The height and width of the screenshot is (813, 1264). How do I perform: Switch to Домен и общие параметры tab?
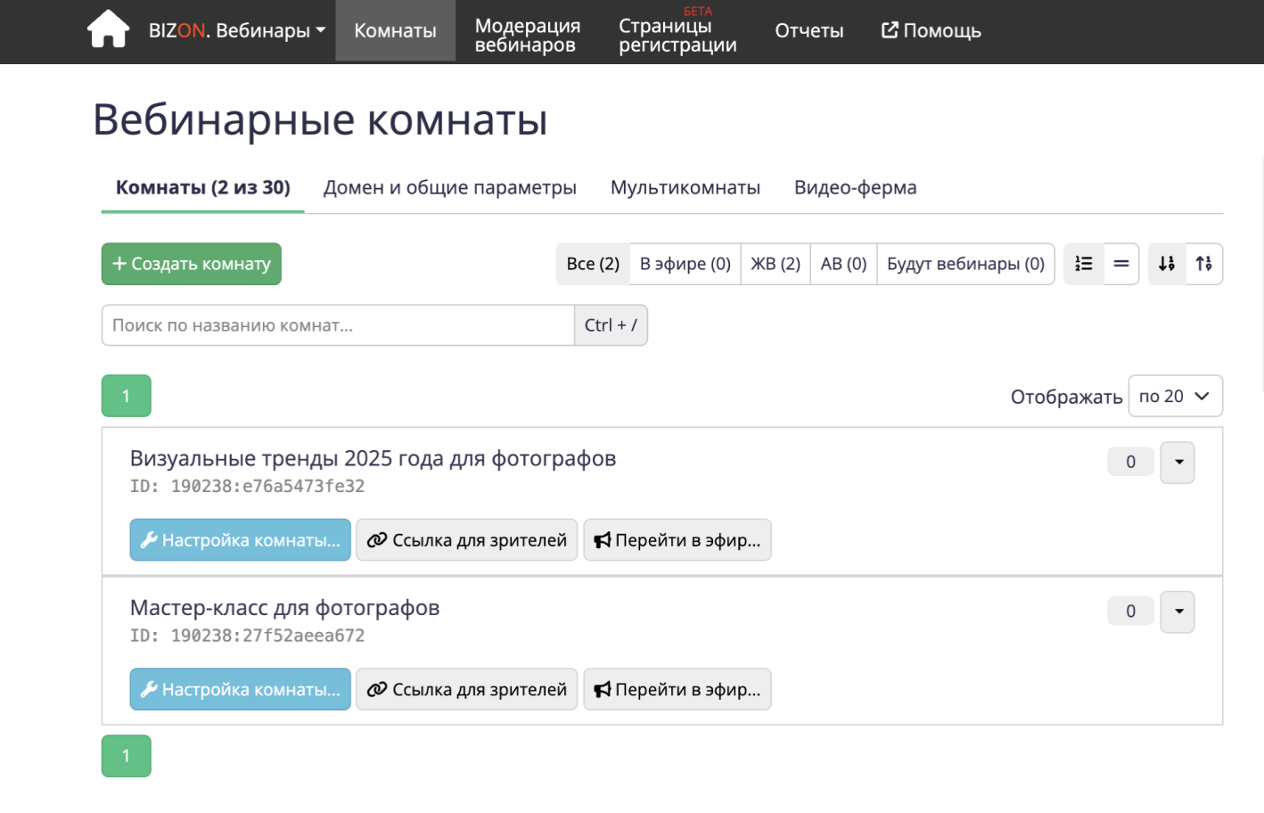click(449, 187)
